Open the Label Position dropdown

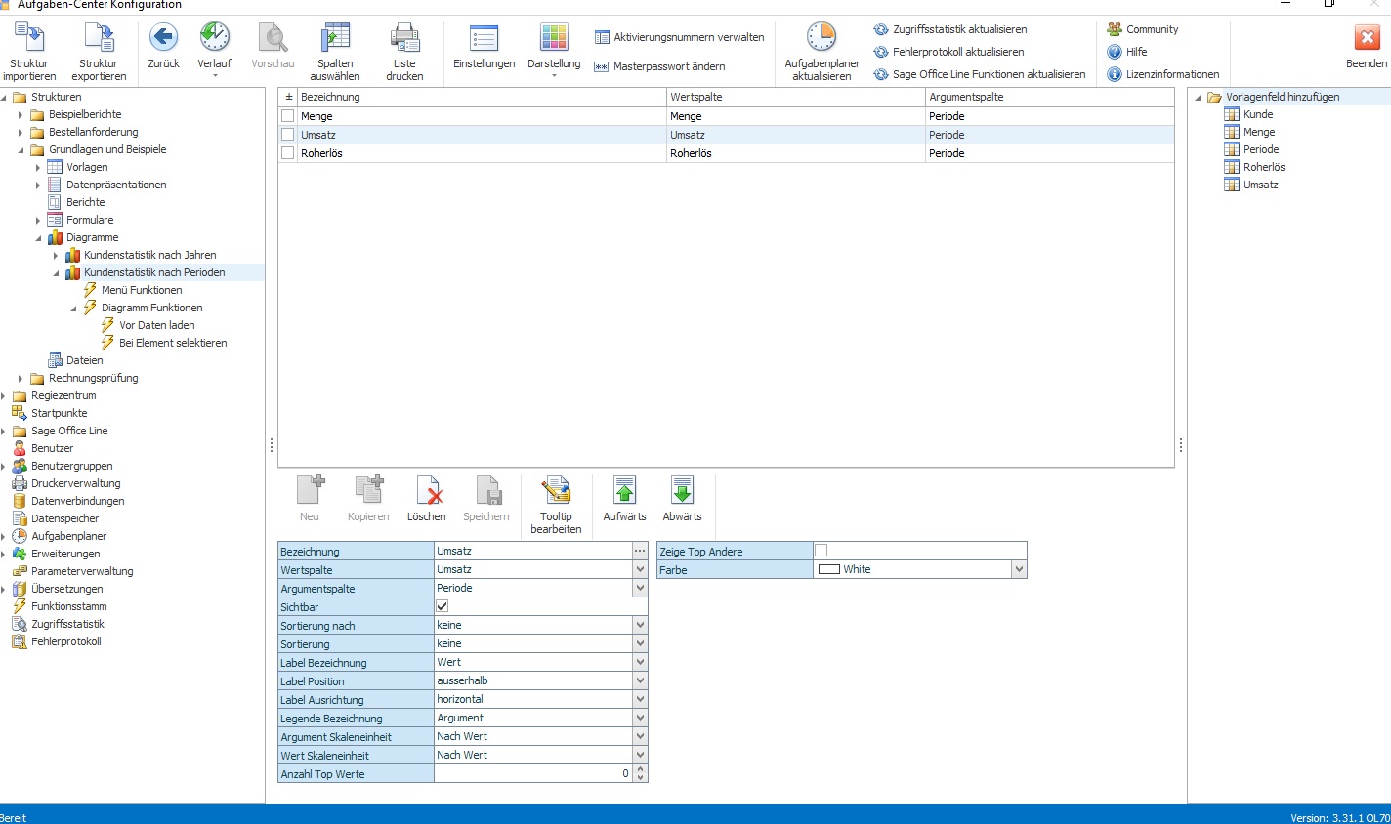click(640, 680)
